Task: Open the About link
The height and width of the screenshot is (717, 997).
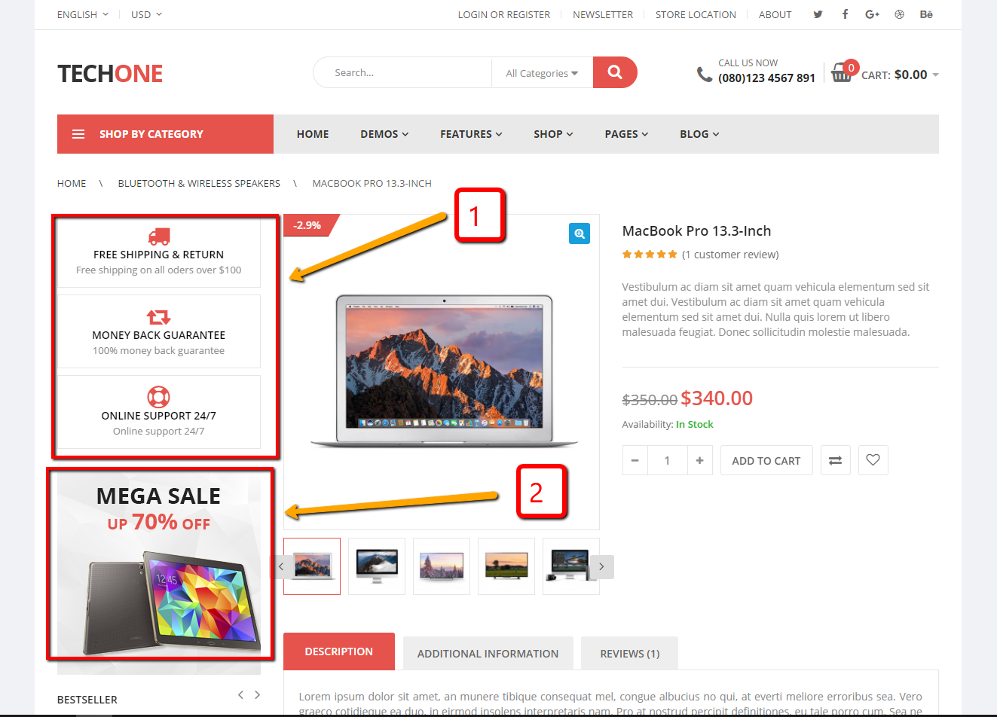Action: pyautogui.click(x=775, y=14)
